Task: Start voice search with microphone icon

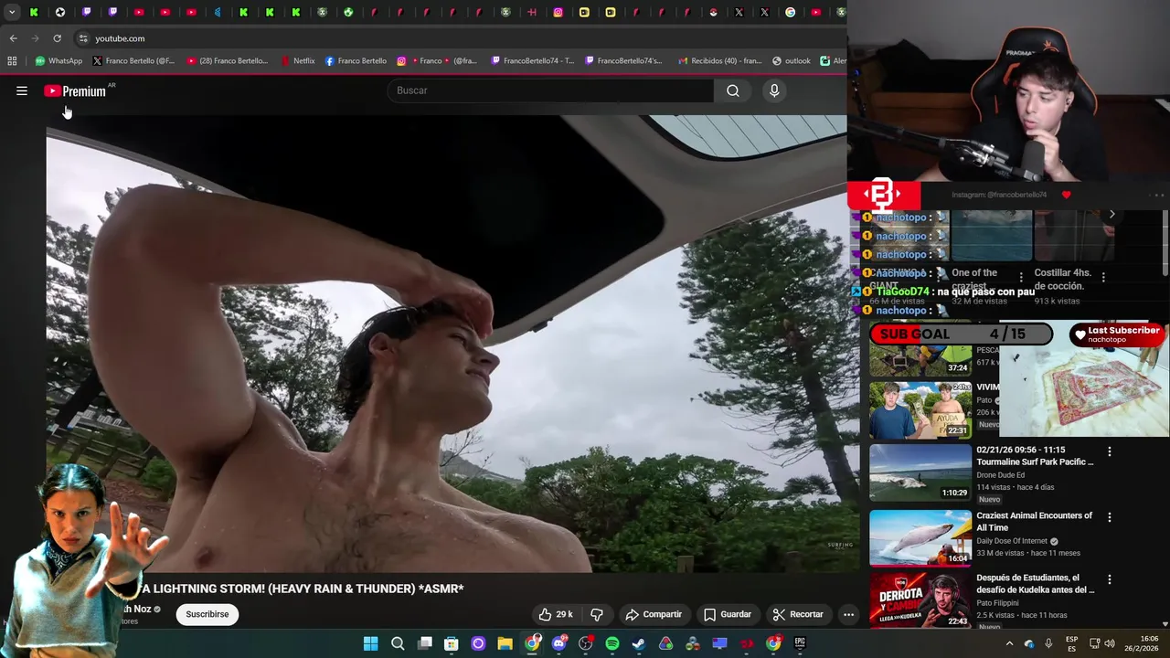Action: pyautogui.click(x=774, y=90)
